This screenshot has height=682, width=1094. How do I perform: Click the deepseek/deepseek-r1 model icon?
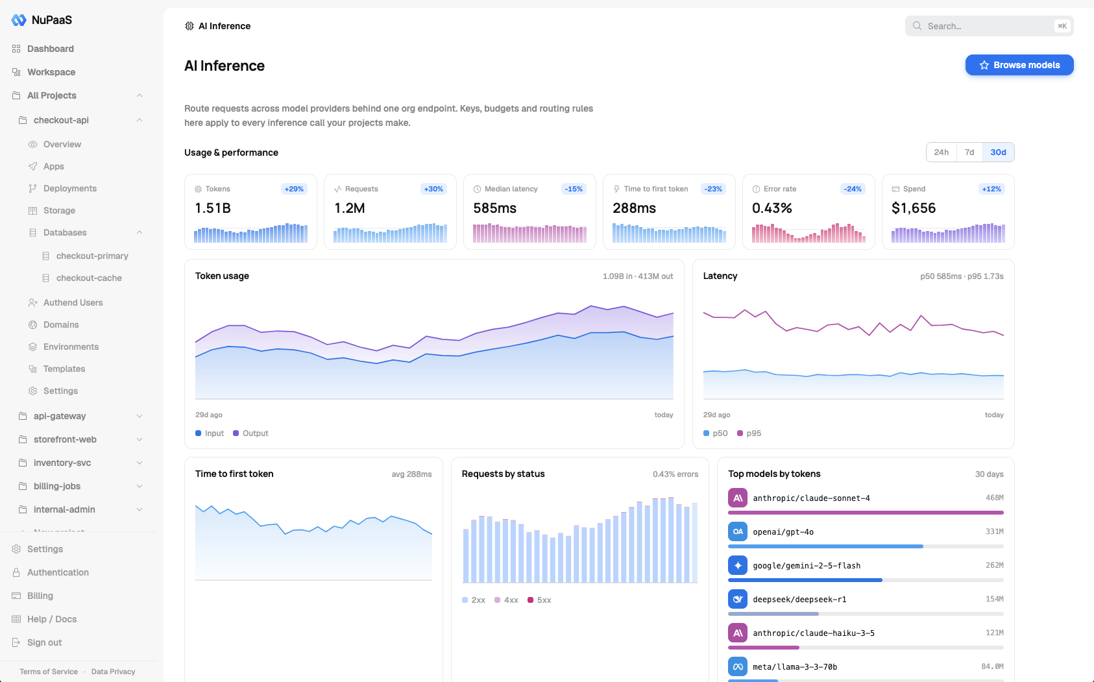(x=738, y=599)
